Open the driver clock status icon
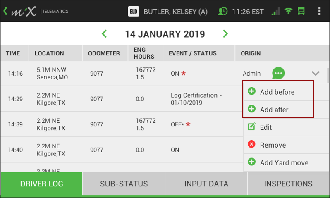This screenshot has height=198, width=330. pyautogui.click(x=222, y=11)
